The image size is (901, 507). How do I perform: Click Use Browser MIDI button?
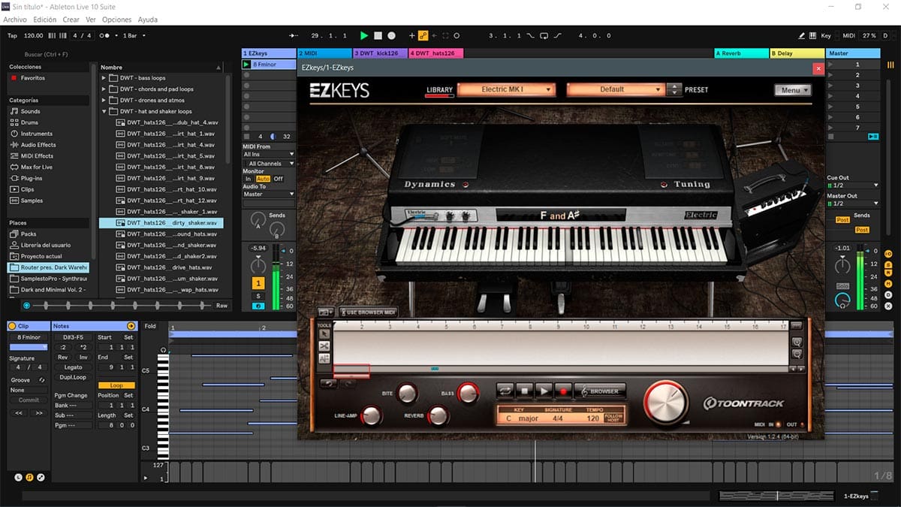pyautogui.click(x=368, y=312)
